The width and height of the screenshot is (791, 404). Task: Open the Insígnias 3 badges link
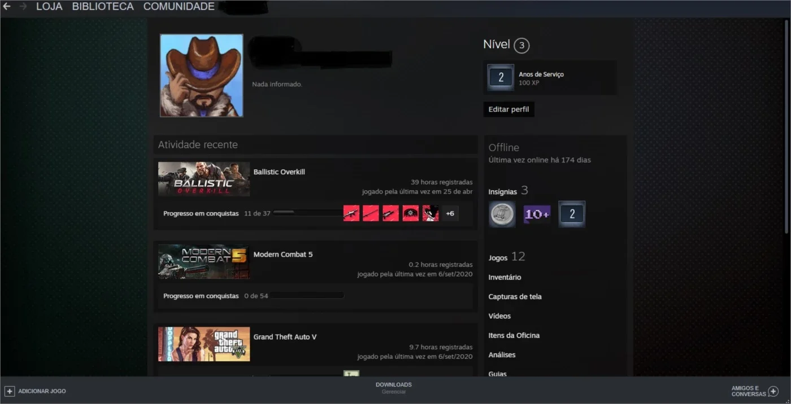(x=508, y=191)
